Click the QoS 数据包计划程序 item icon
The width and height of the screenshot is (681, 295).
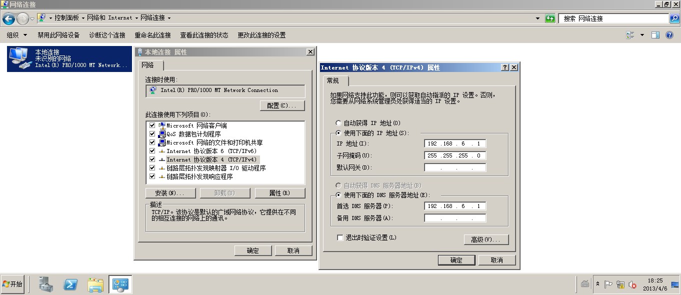[x=162, y=134]
